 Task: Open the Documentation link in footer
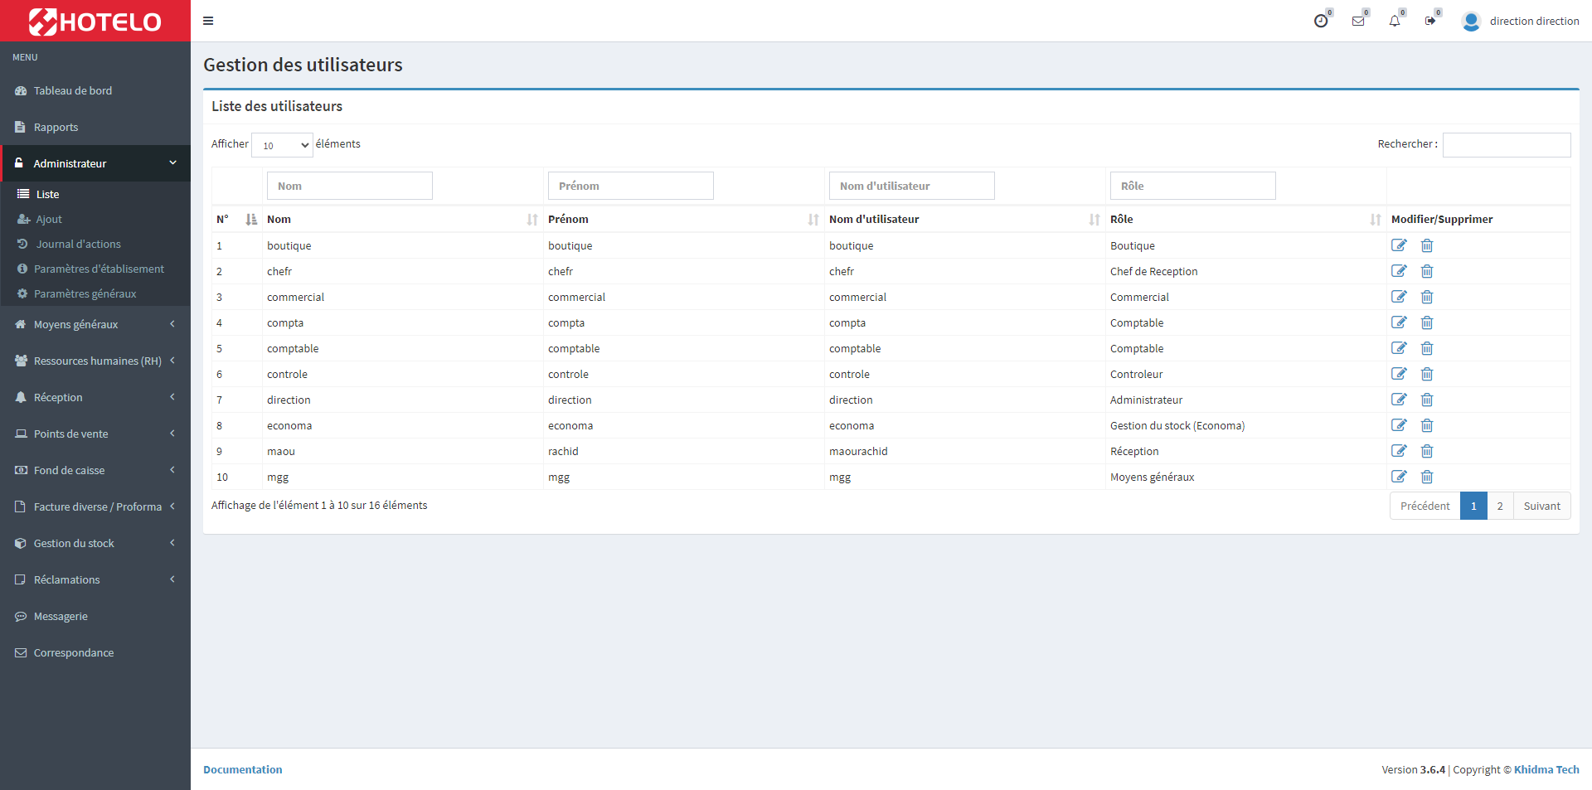242,769
